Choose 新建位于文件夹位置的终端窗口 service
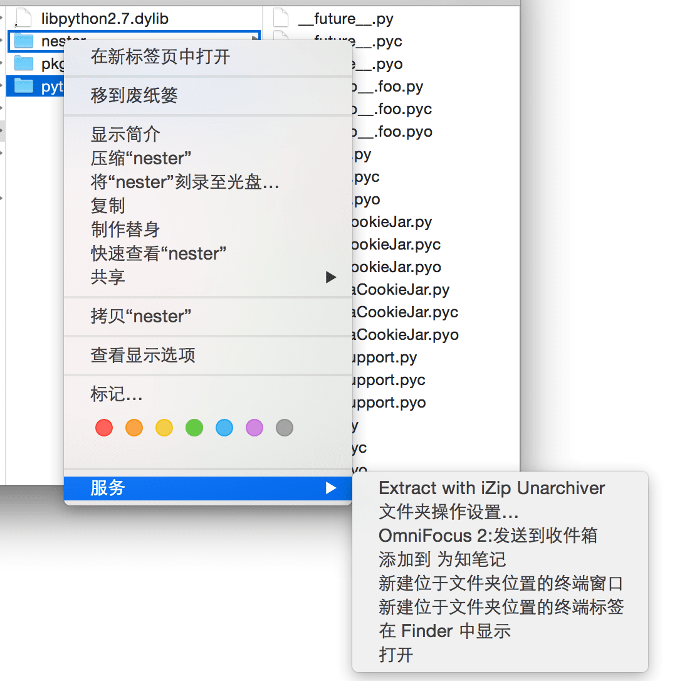The image size is (687, 681). click(x=501, y=584)
